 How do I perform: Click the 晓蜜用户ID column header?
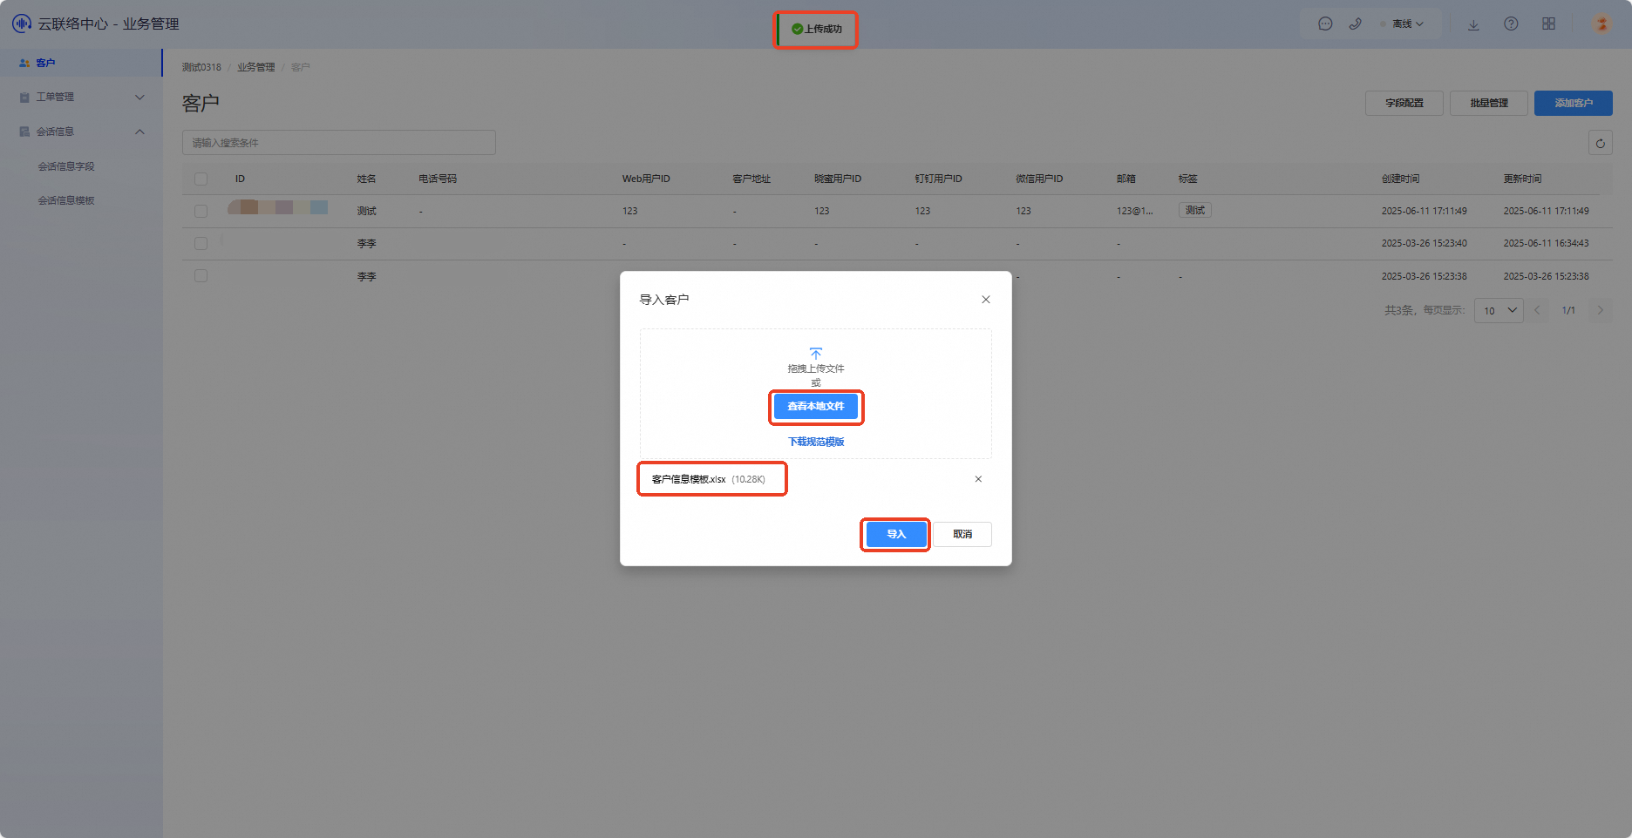point(838,179)
